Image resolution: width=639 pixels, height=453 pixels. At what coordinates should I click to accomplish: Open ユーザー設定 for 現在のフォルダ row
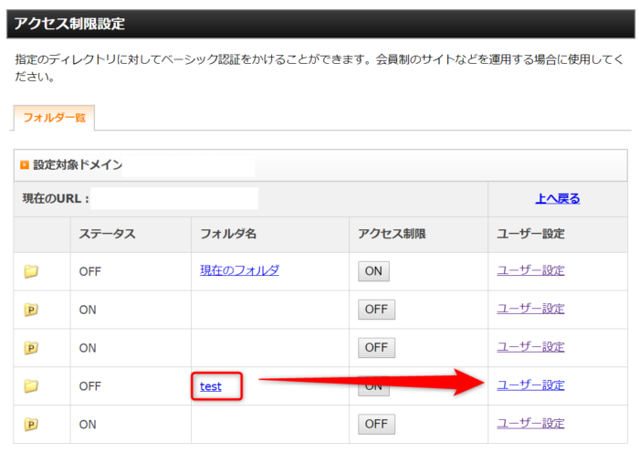pyautogui.click(x=530, y=270)
